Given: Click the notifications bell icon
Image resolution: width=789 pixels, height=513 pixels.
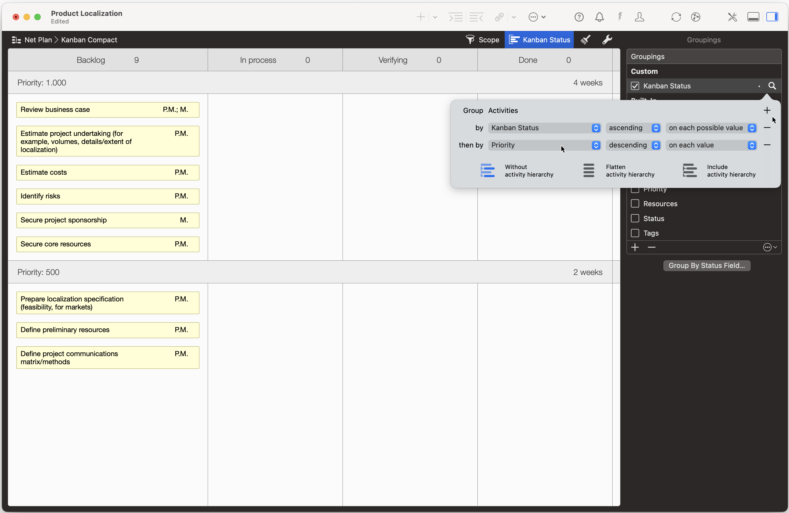Looking at the screenshot, I should pyautogui.click(x=599, y=17).
